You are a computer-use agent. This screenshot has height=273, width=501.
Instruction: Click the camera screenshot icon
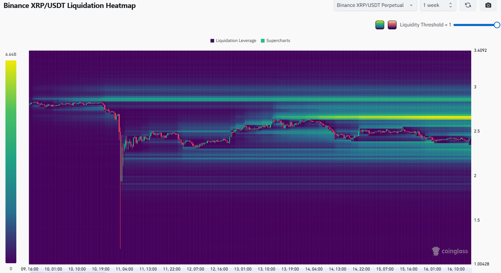coord(488,5)
